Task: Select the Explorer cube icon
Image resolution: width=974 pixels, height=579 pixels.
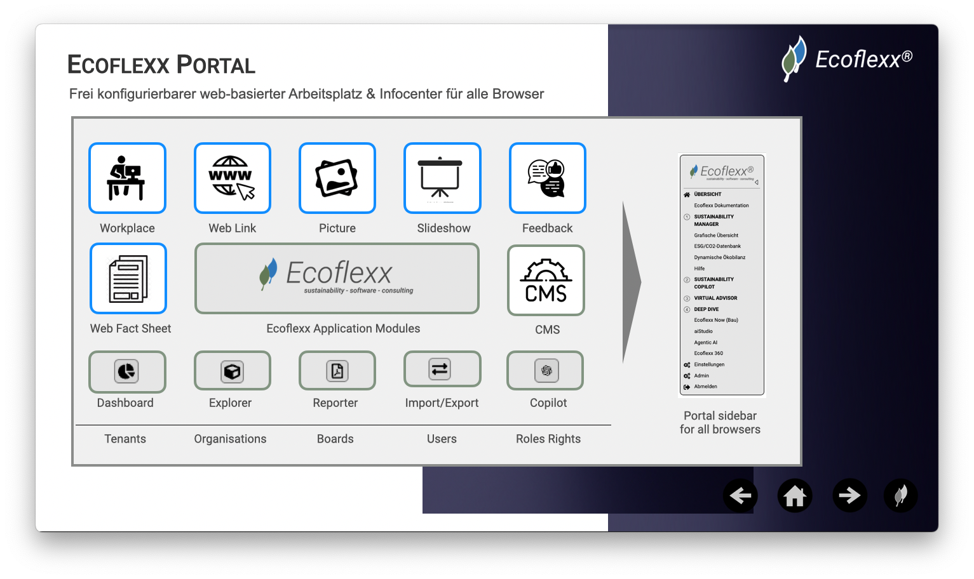Action: pyautogui.click(x=233, y=371)
